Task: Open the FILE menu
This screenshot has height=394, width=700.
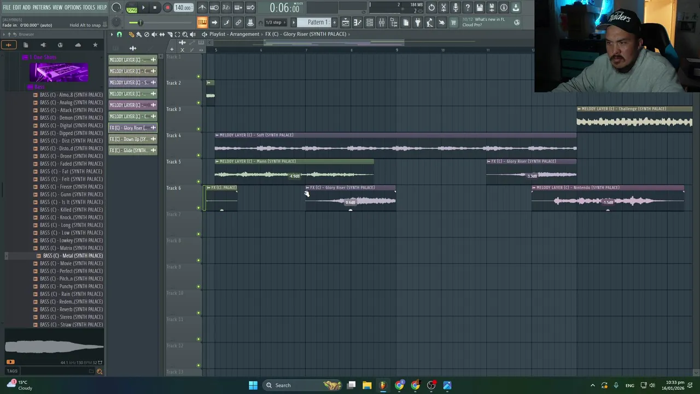Action: coord(7,7)
